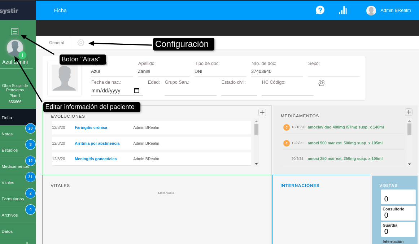Click the patient photo placeholder
Image resolution: width=419 pixels, height=244 pixels.
point(64,78)
